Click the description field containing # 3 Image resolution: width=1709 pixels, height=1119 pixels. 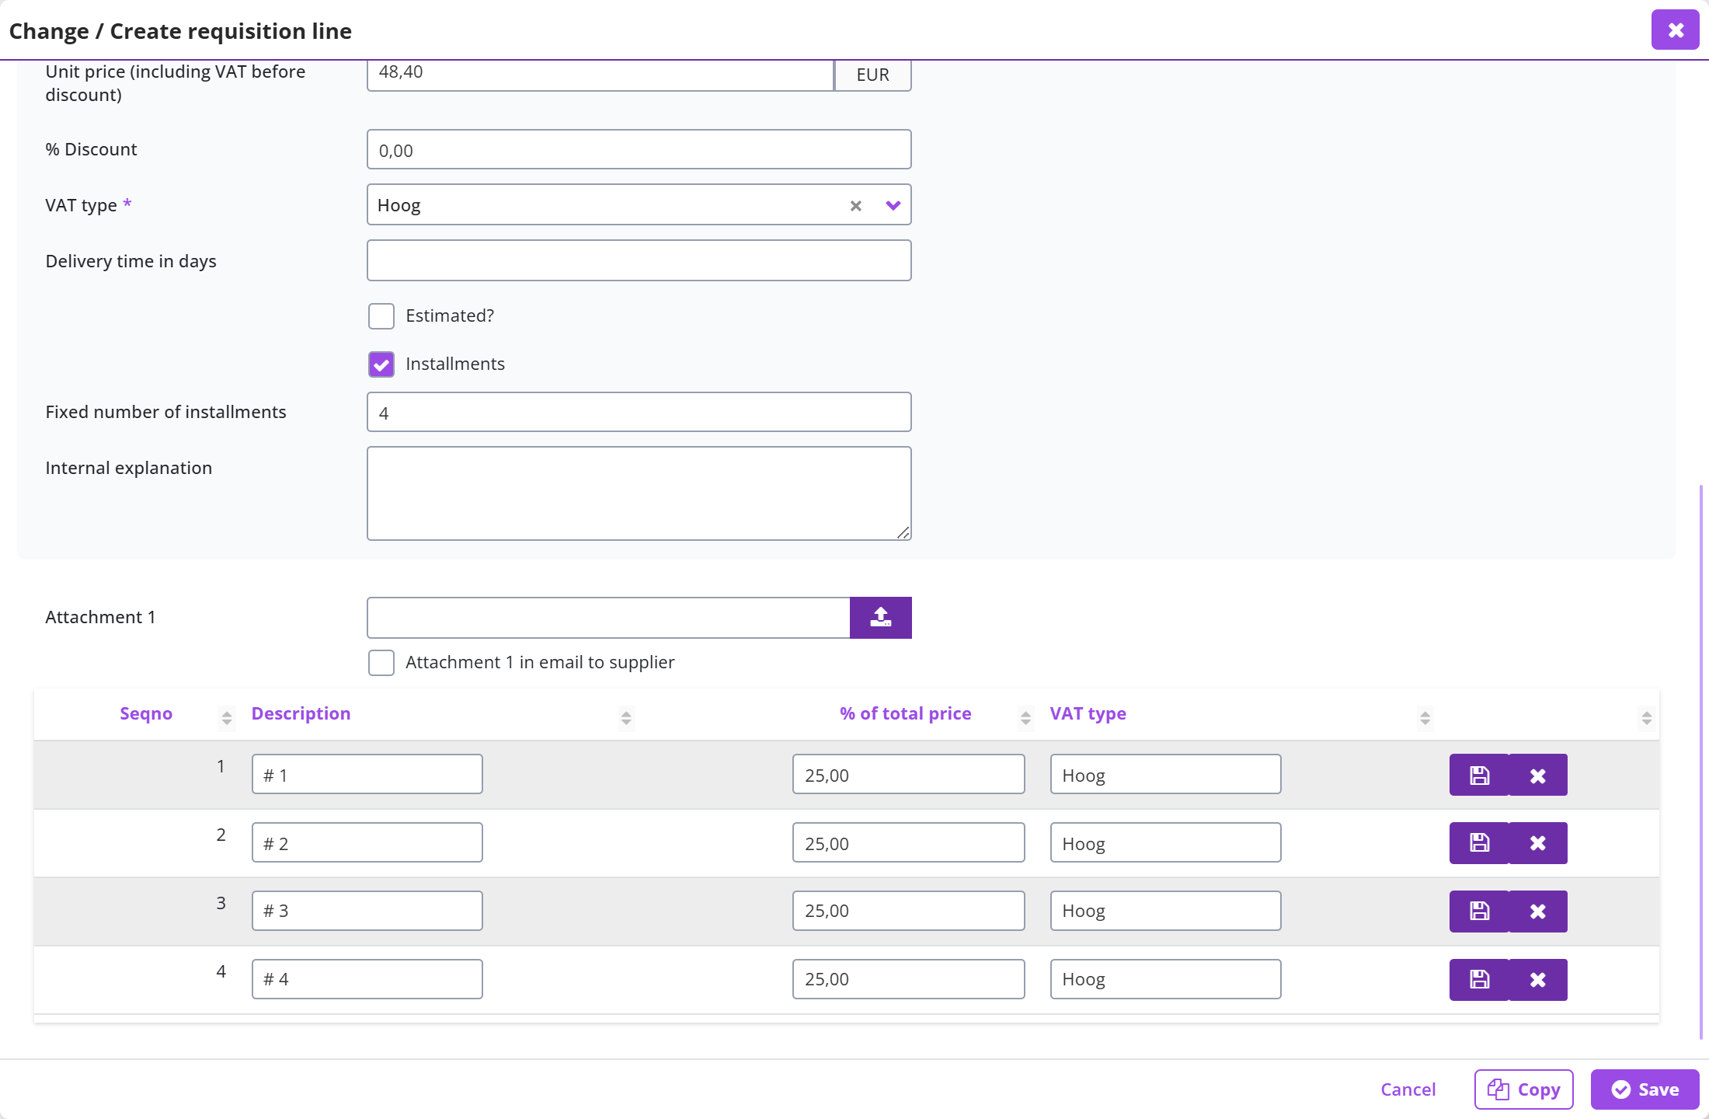coord(367,911)
